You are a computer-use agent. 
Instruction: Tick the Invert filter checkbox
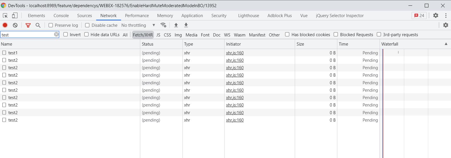pos(66,34)
